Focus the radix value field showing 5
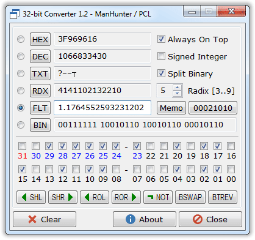The width and height of the screenshot is (255, 240). (x=165, y=91)
